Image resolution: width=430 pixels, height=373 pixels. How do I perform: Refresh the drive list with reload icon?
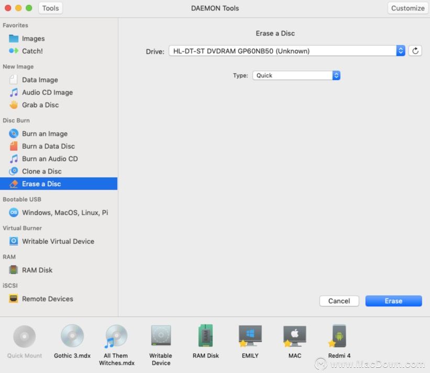[x=415, y=51]
